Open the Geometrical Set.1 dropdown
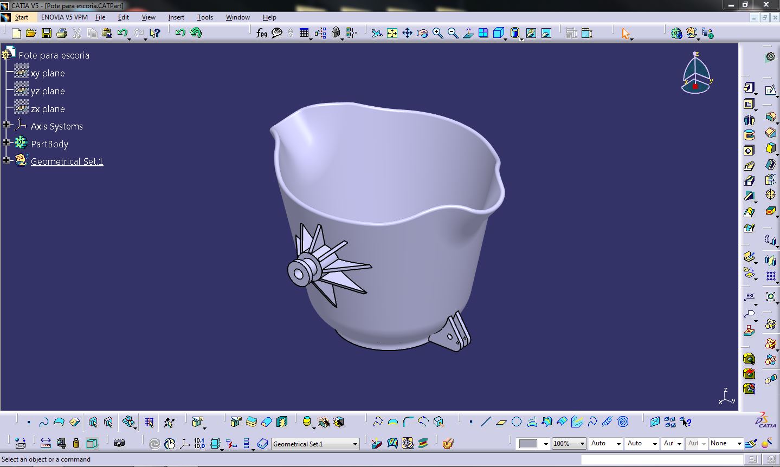Viewport: 780px width, 467px height. pyautogui.click(x=356, y=444)
